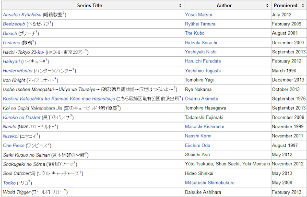Click the question mark after Toriko's Japanese title
This screenshot has width=307, height=197.
[x=29, y=181]
